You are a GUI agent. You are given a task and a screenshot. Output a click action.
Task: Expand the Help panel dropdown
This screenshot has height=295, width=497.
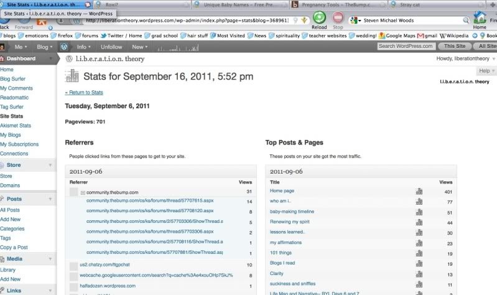(x=486, y=71)
